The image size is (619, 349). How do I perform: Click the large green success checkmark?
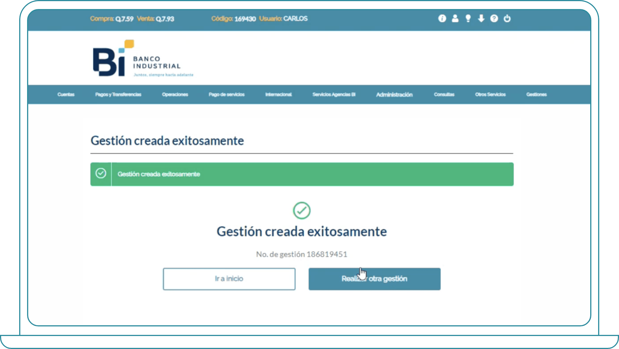point(302,210)
